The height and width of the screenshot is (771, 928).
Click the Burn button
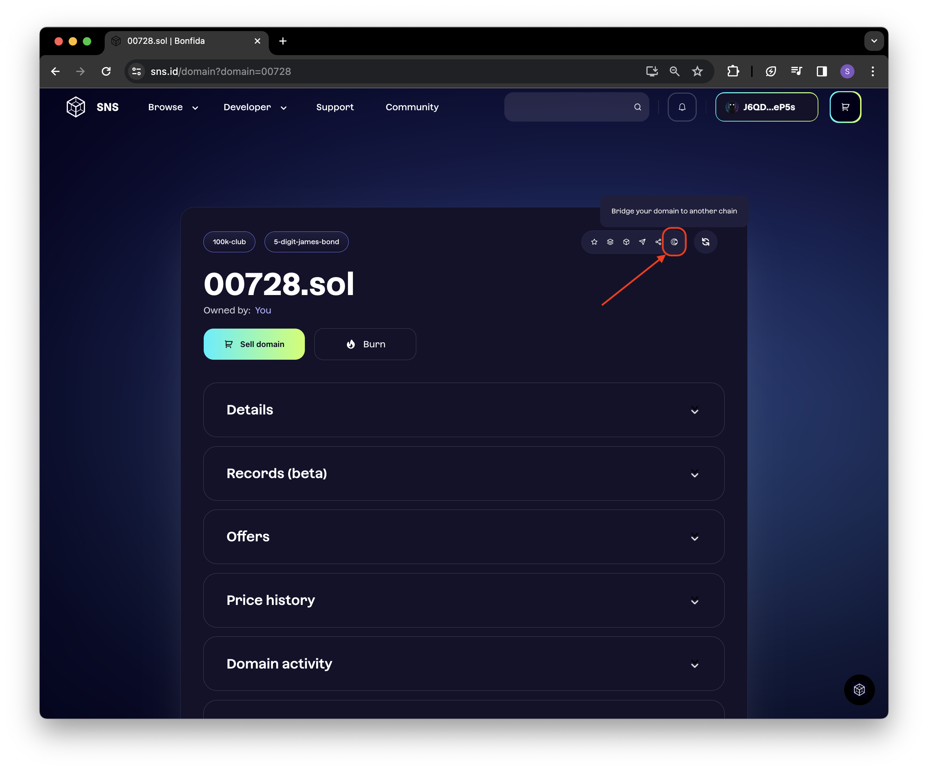(x=365, y=344)
